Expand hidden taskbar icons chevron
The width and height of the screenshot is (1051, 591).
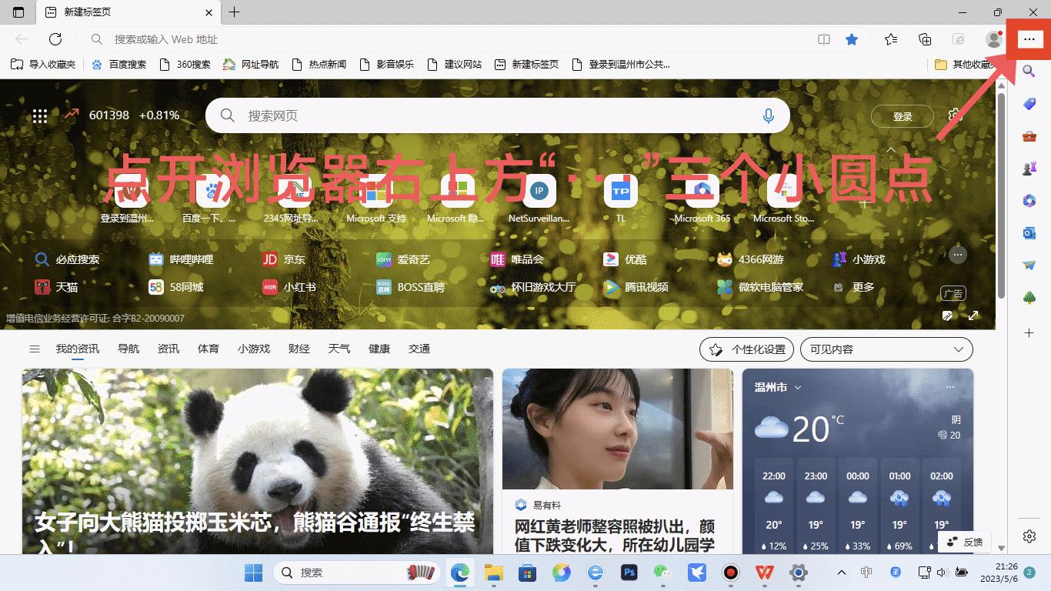coord(841,573)
